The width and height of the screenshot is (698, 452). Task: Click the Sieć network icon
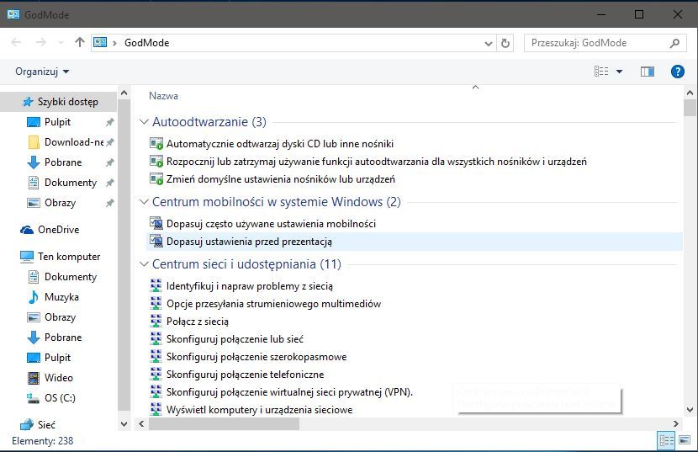pyautogui.click(x=27, y=424)
